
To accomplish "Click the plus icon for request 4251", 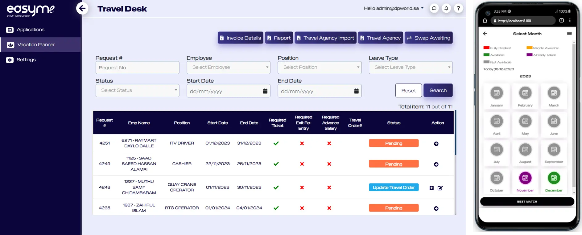I will [436, 144].
